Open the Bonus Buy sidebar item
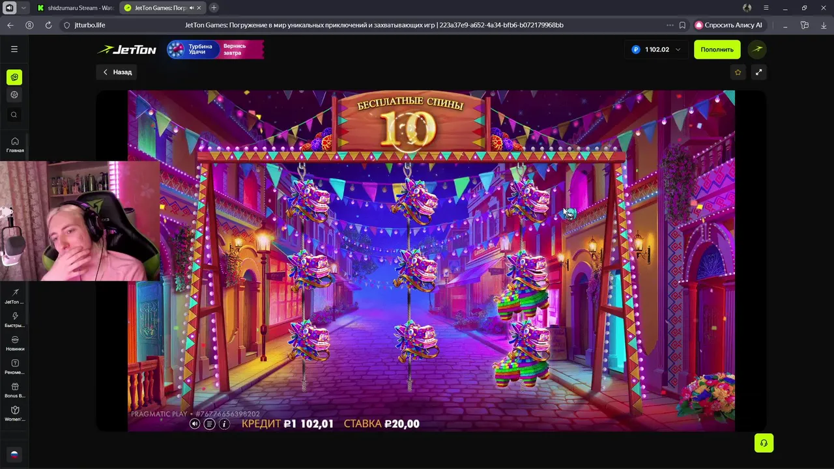The image size is (834, 469). click(x=14, y=390)
